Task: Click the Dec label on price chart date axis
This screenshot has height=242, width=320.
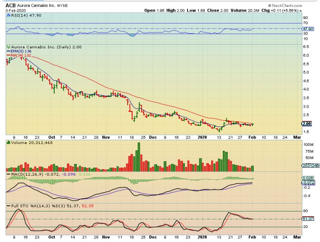Action: (153, 137)
